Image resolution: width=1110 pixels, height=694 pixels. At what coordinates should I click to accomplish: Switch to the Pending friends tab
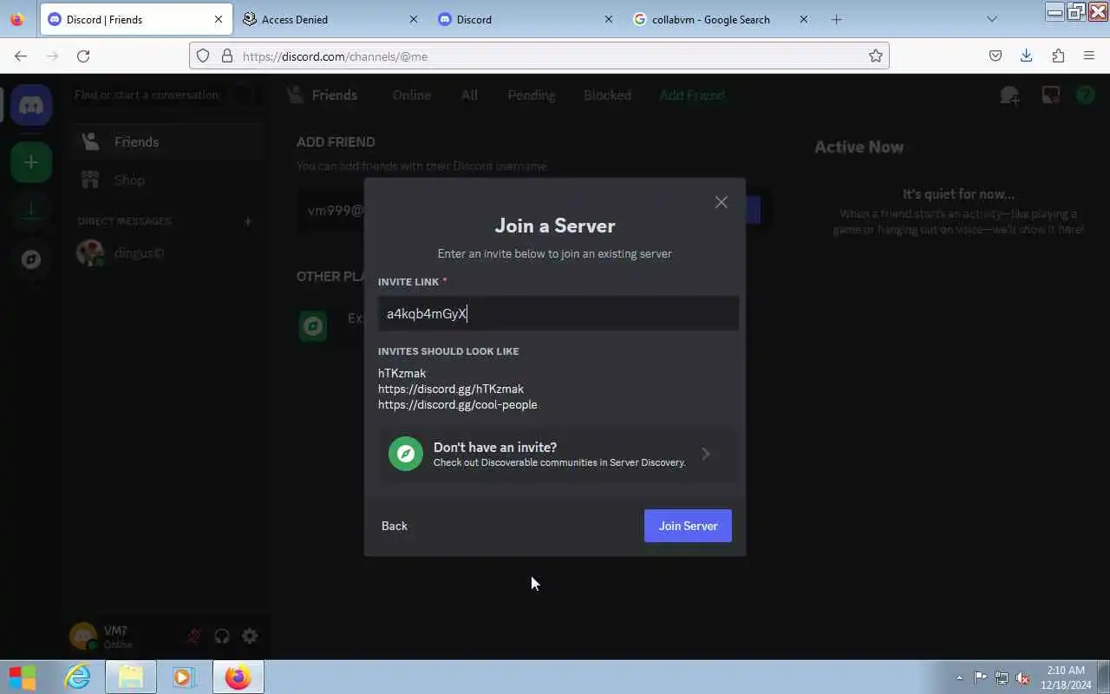[531, 95]
